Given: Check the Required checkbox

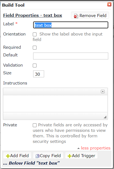Looking at the screenshot, I should point(35,48).
